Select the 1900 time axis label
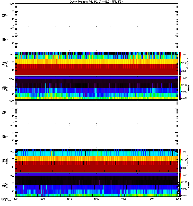This screenshot has height=206, width=193. click(97, 199)
